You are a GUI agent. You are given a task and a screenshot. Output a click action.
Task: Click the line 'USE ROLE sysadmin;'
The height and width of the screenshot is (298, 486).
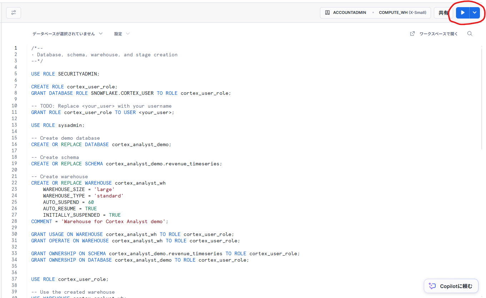[58, 125]
